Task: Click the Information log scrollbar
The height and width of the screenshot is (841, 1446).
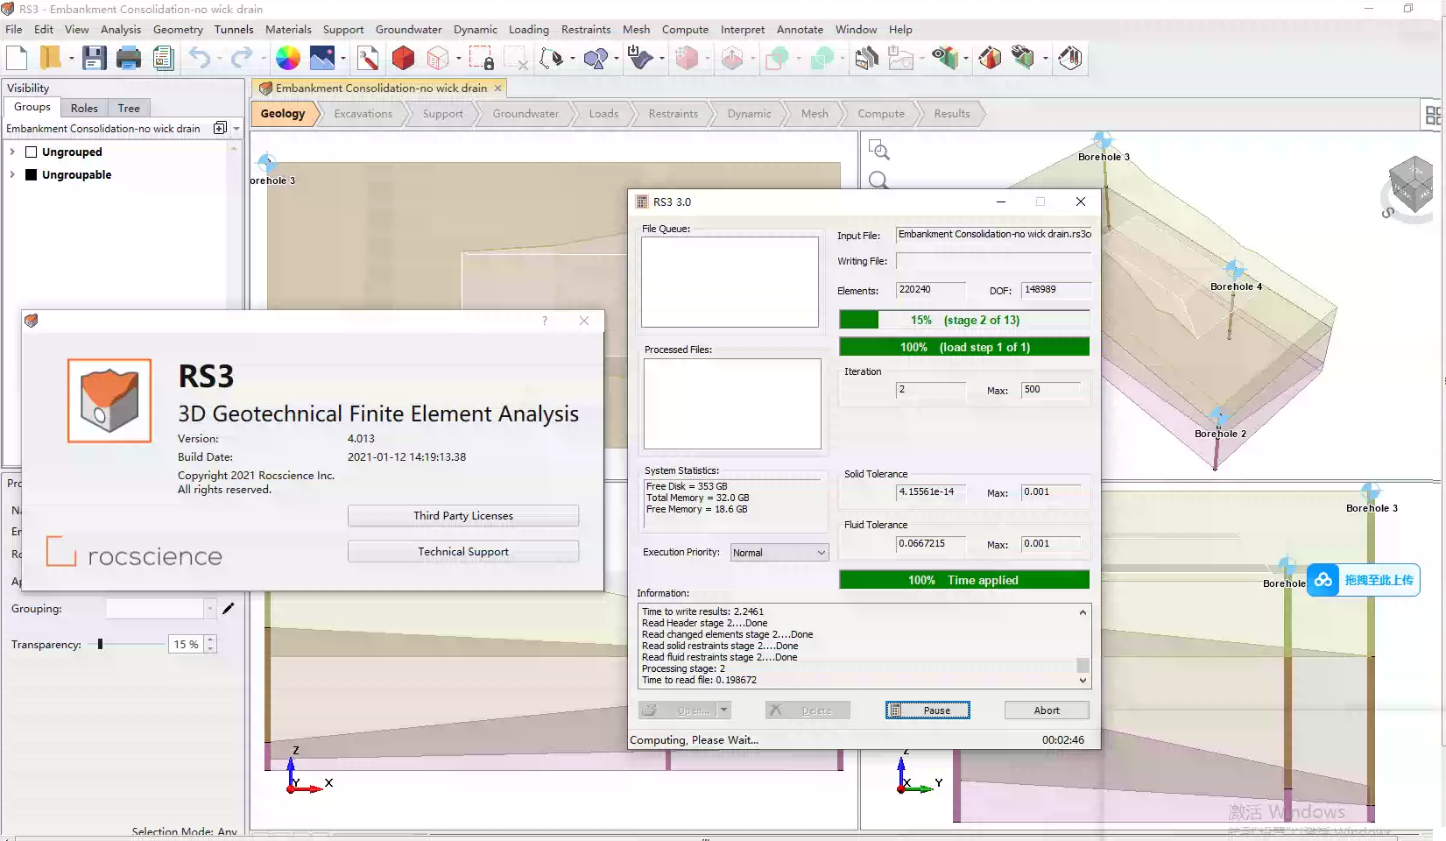Action: (x=1083, y=646)
